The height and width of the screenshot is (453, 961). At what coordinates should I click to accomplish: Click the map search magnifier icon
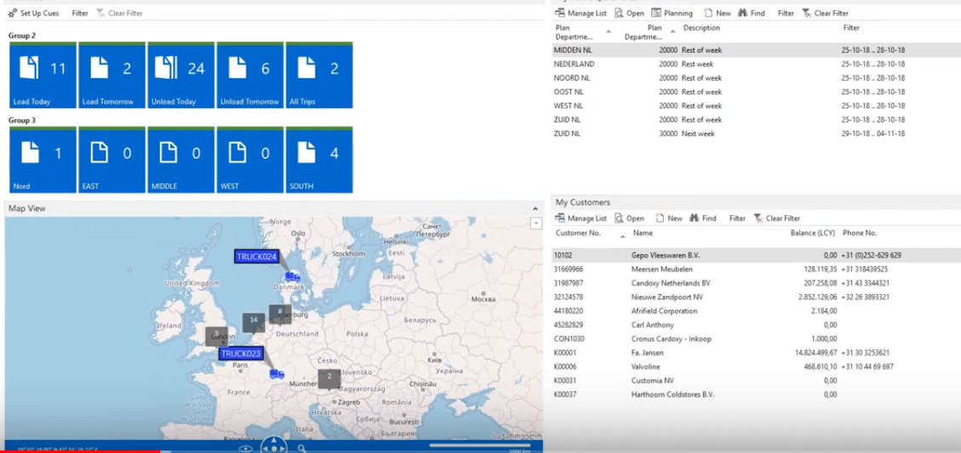(301, 448)
